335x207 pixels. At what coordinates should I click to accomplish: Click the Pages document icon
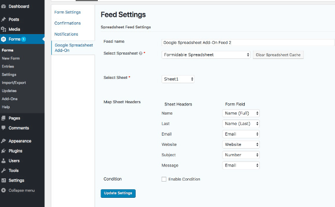click(x=3, y=118)
